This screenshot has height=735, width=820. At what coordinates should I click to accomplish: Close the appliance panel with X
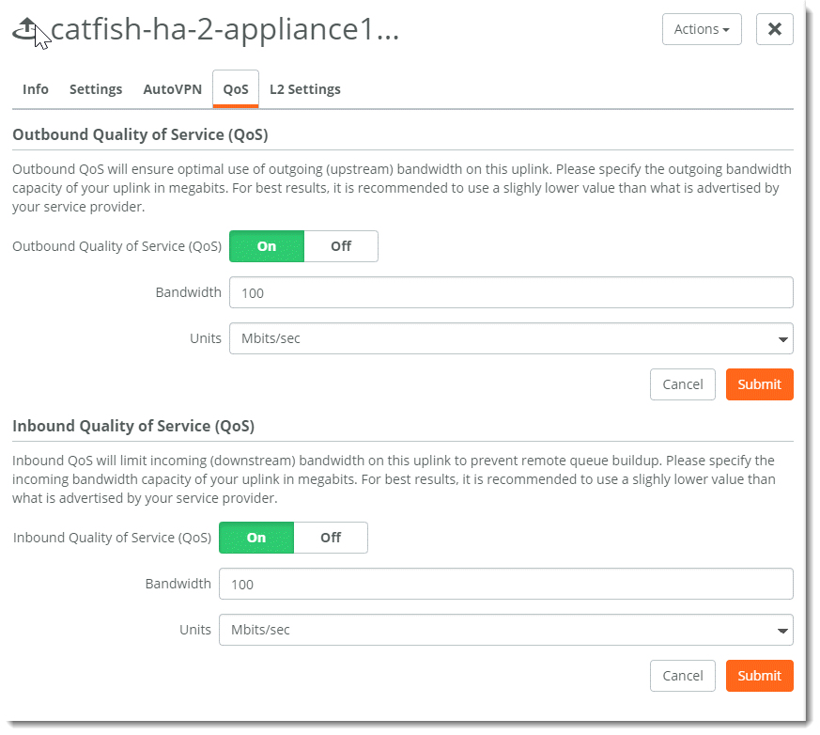774,29
